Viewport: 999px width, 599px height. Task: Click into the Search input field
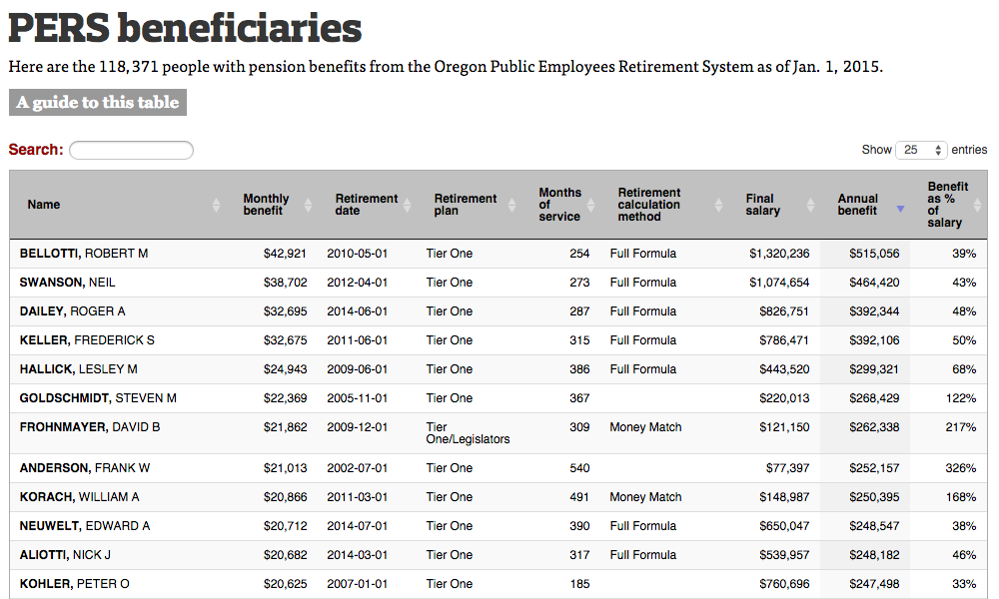131,150
